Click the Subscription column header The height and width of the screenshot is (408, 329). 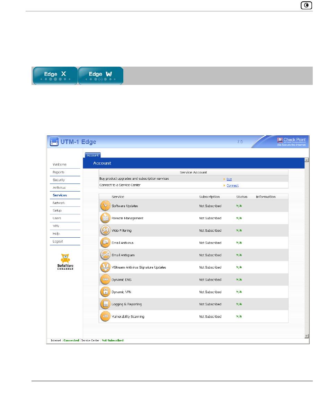point(209,197)
